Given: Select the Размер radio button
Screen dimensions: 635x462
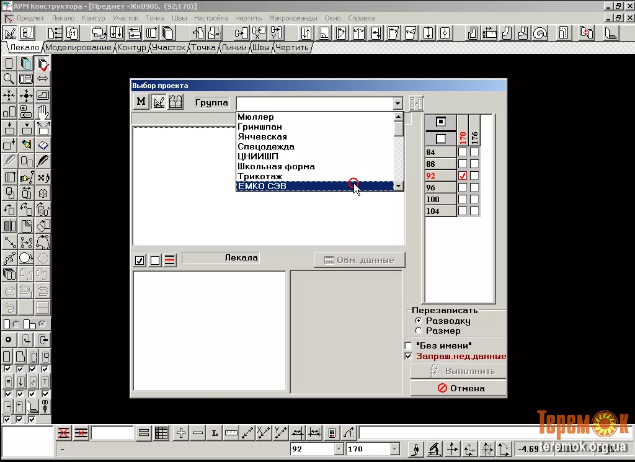Looking at the screenshot, I should 419,331.
